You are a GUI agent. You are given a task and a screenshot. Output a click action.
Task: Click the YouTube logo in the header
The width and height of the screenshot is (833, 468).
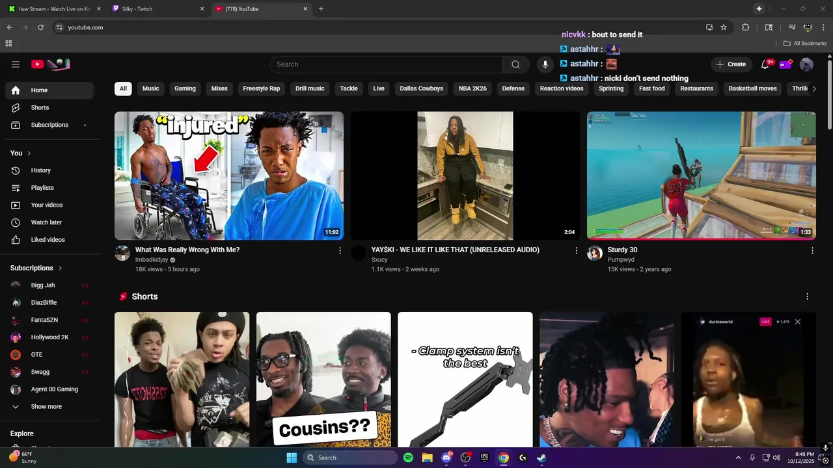50,64
